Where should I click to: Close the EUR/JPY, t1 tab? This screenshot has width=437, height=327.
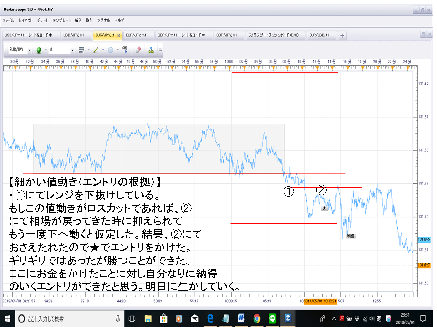click(x=119, y=35)
